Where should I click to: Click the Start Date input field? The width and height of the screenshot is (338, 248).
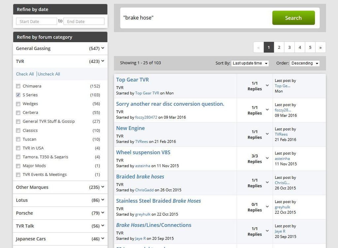coord(36,21)
